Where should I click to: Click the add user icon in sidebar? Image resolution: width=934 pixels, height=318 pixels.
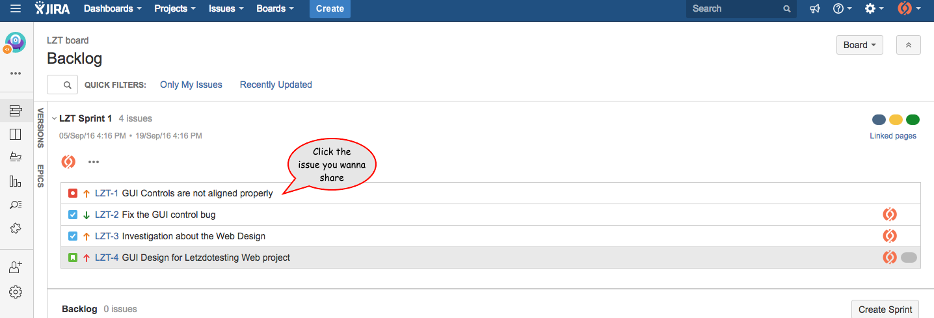click(16, 267)
